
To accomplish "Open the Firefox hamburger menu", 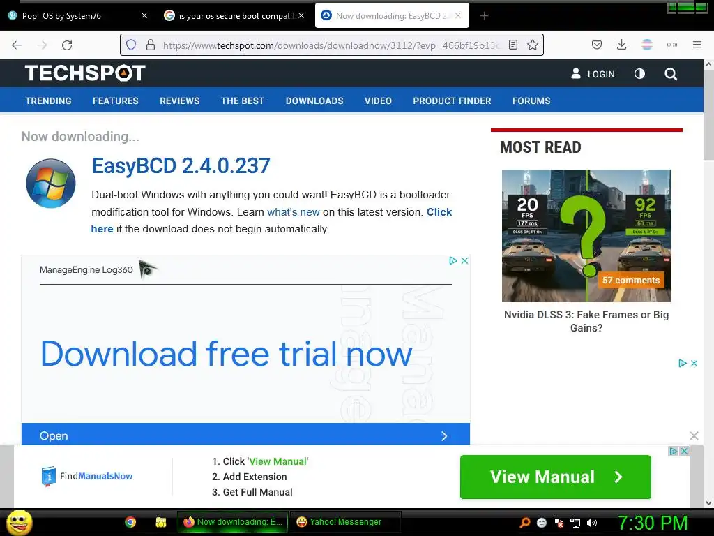I will [x=697, y=45].
